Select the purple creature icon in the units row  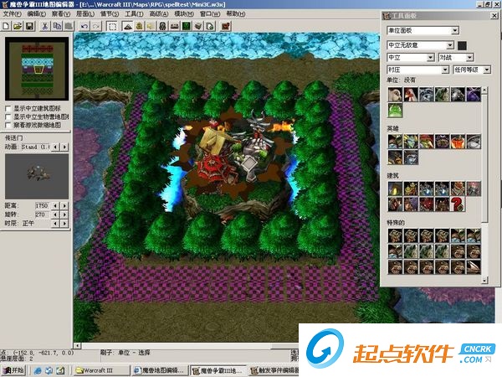pyautogui.click(x=474, y=94)
